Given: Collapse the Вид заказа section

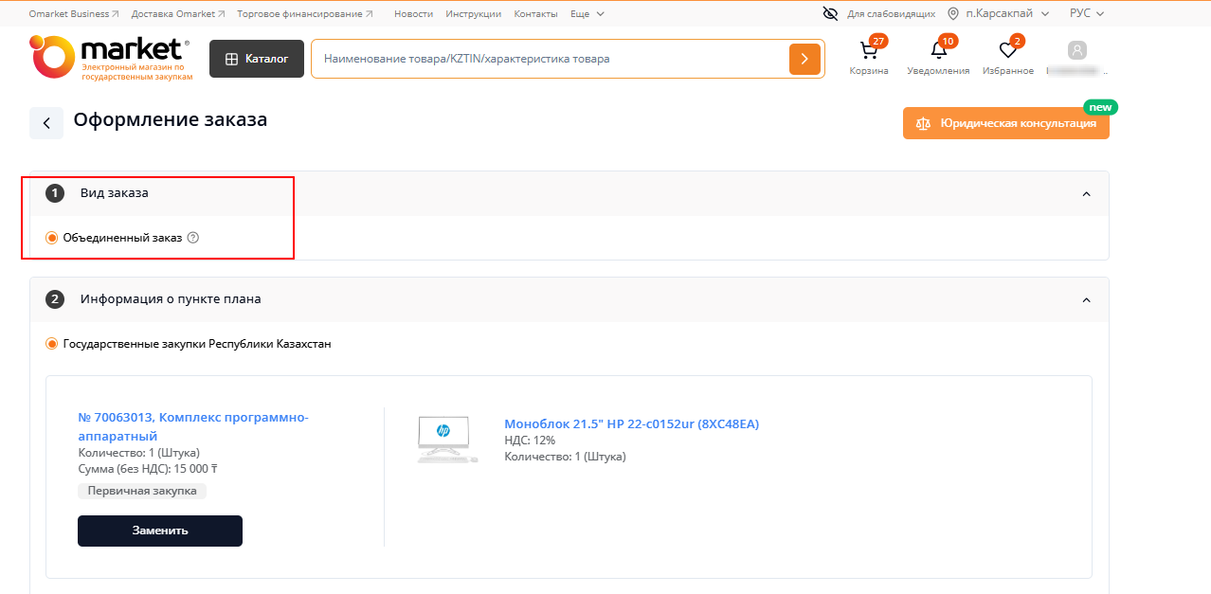Looking at the screenshot, I should tap(1086, 194).
